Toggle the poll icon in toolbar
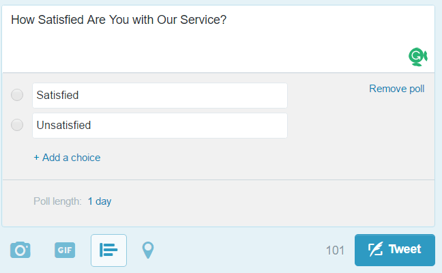Screen dimensions: 442x273 point(108,250)
